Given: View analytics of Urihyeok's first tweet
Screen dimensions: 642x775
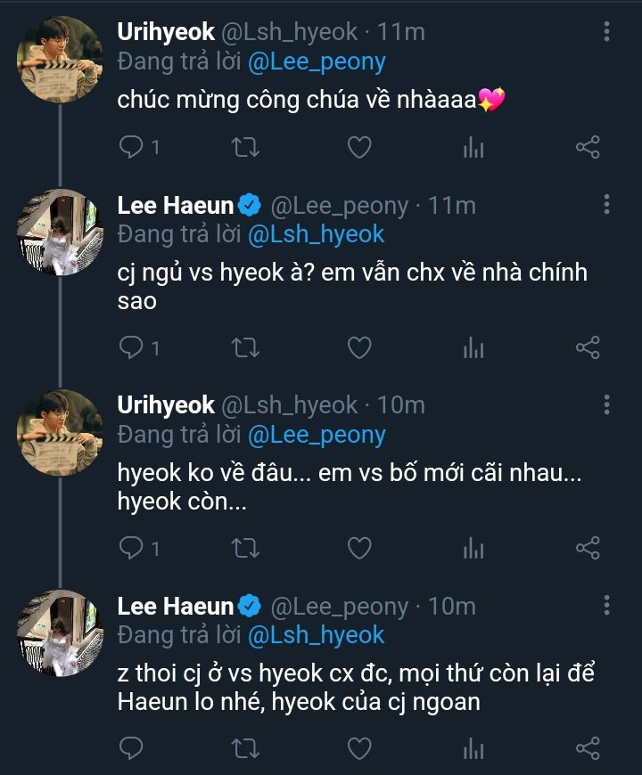Looking at the screenshot, I should point(473,148).
